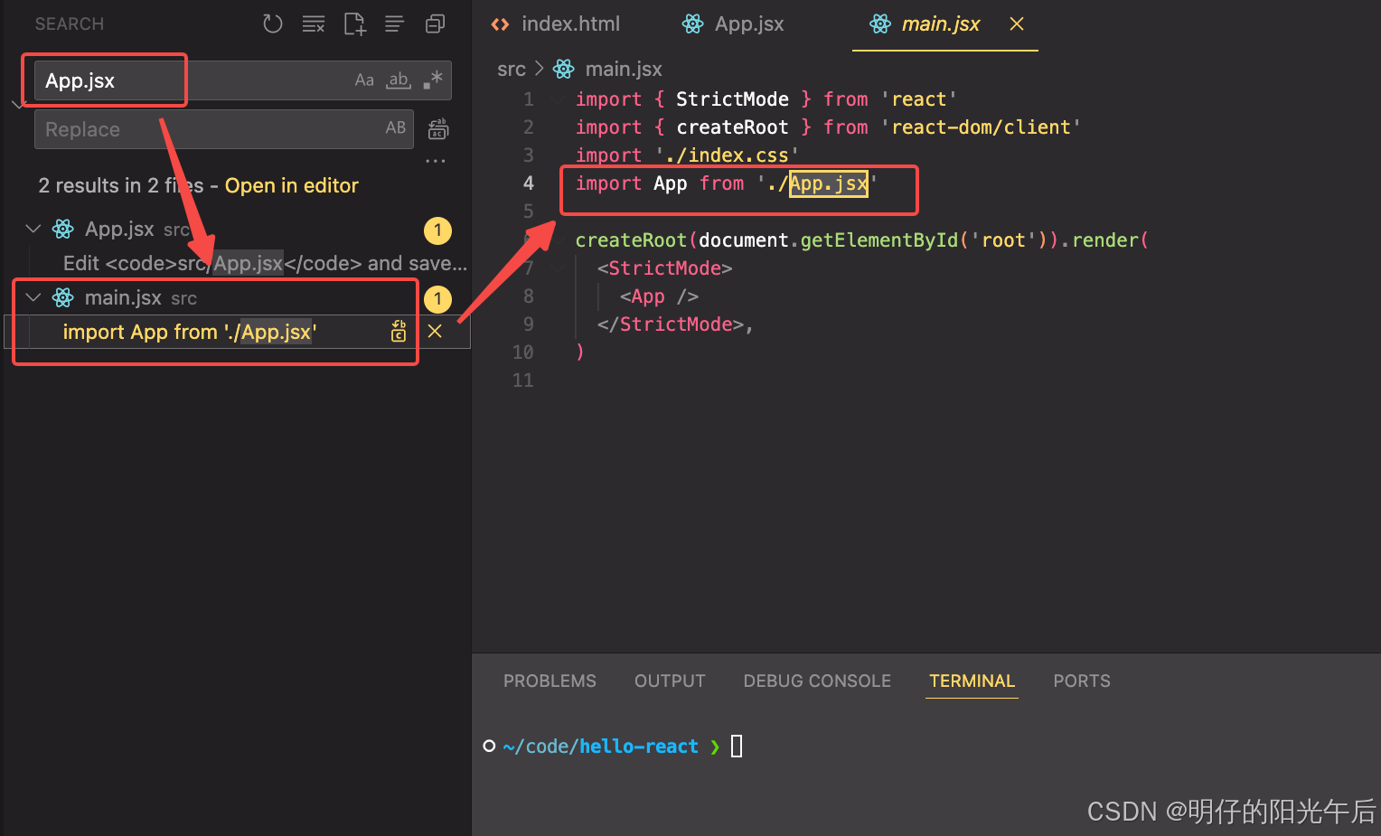Screen dimensions: 1381x836
Task: Toggle search details ellipsis
Action: (436, 161)
